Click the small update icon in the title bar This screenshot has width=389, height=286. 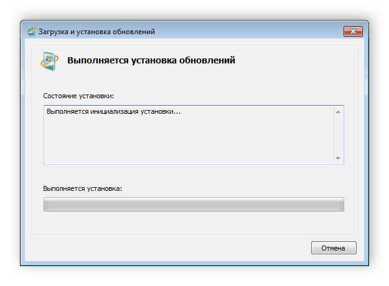coord(31,31)
